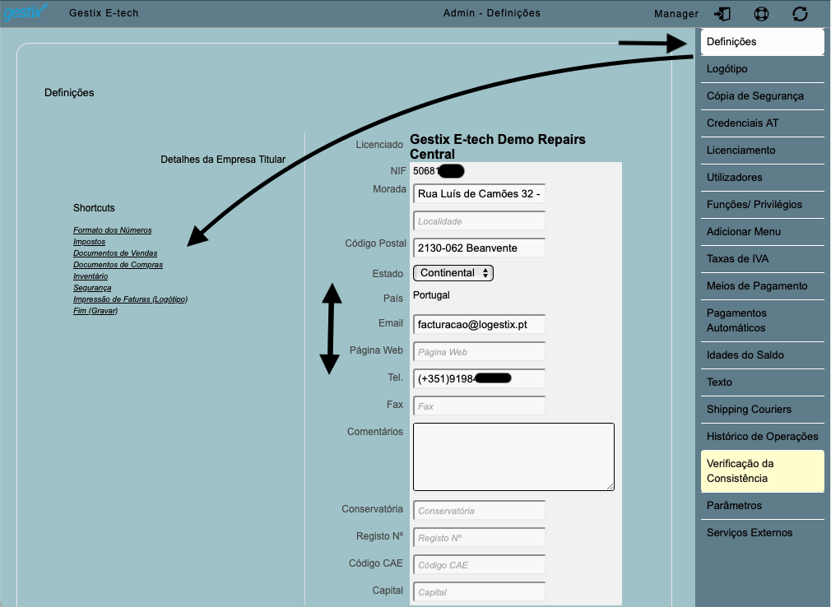Screen dimensions: 831x607
Task: Click the Registo Nº input field
Action: coord(479,538)
